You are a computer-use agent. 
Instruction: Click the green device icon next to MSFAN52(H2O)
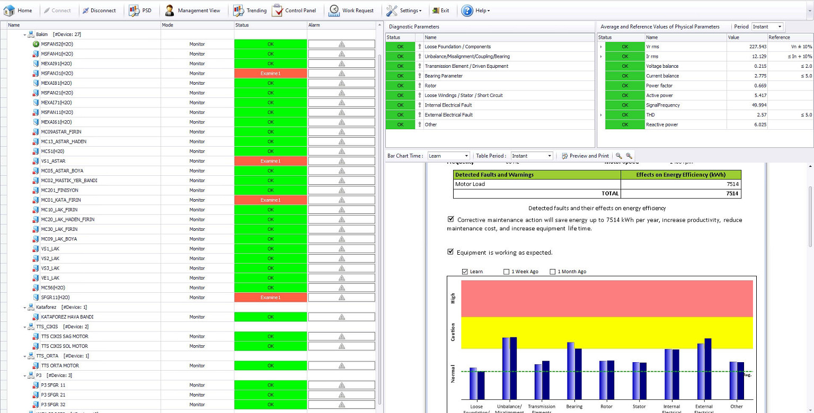tap(36, 44)
